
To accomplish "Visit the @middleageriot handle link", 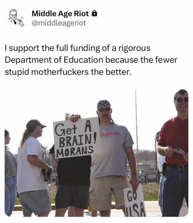I will pos(59,23).
